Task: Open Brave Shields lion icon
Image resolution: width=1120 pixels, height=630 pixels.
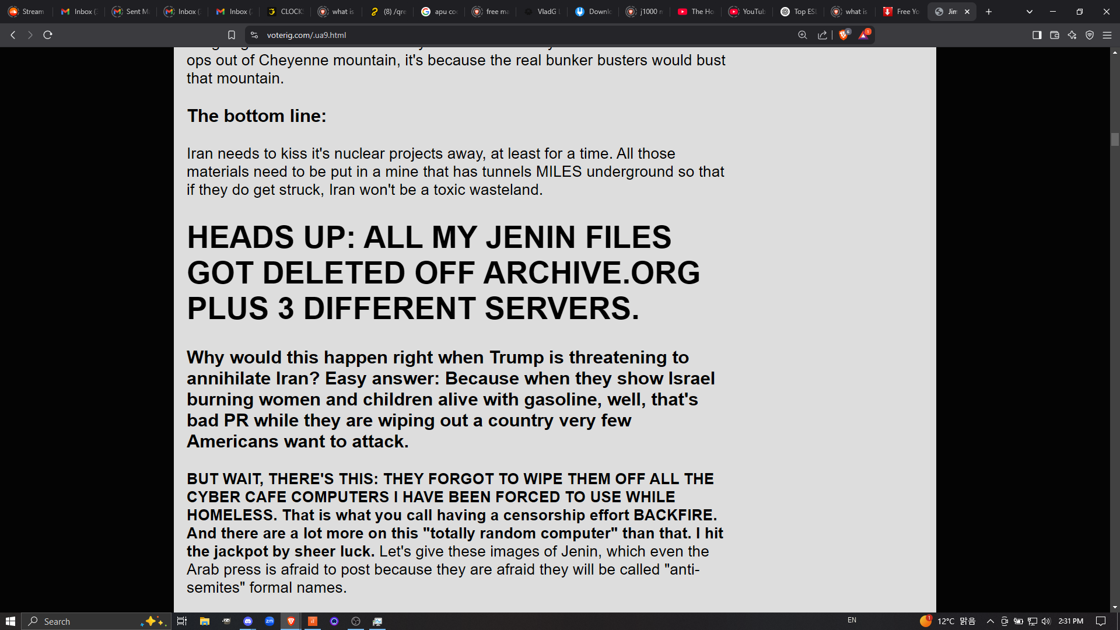Action: point(843,35)
